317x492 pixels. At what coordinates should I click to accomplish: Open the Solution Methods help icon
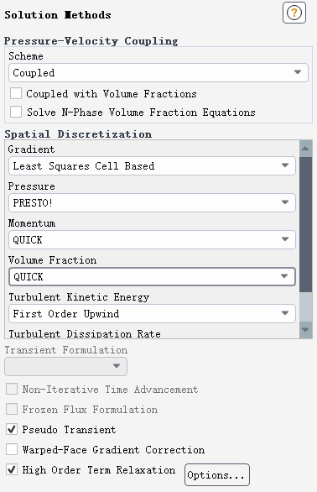point(294,13)
